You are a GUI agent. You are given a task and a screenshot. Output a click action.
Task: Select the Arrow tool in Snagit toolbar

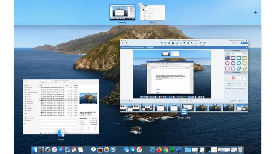(162, 43)
